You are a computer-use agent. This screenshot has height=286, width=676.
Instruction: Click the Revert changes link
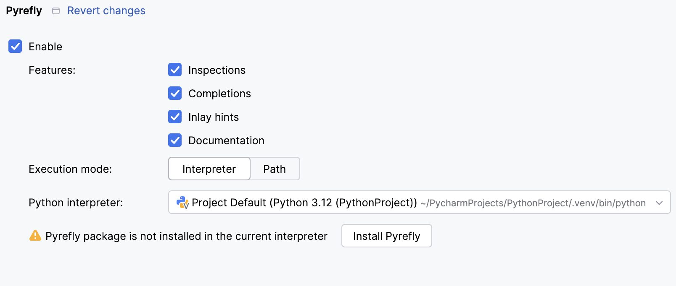pos(106,10)
